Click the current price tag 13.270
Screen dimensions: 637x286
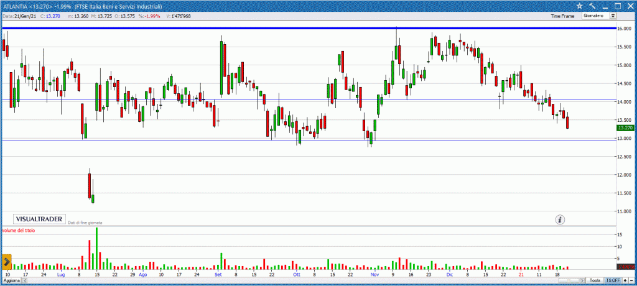(625, 127)
